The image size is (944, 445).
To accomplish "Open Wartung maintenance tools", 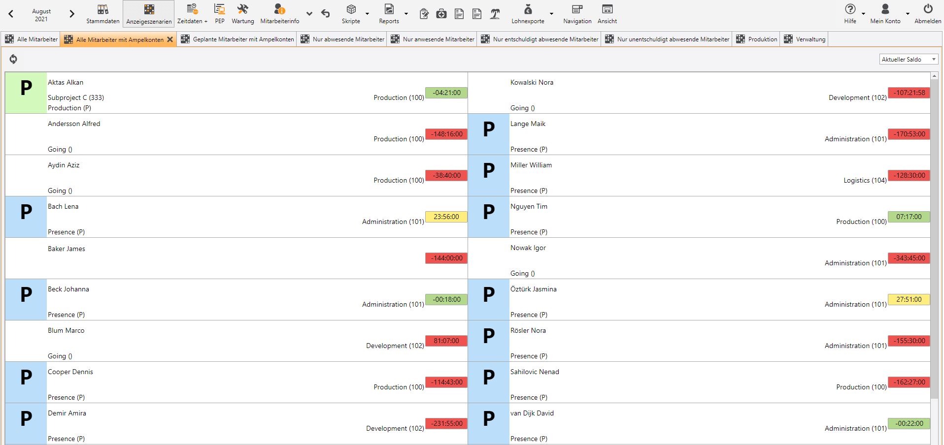I will [242, 14].
